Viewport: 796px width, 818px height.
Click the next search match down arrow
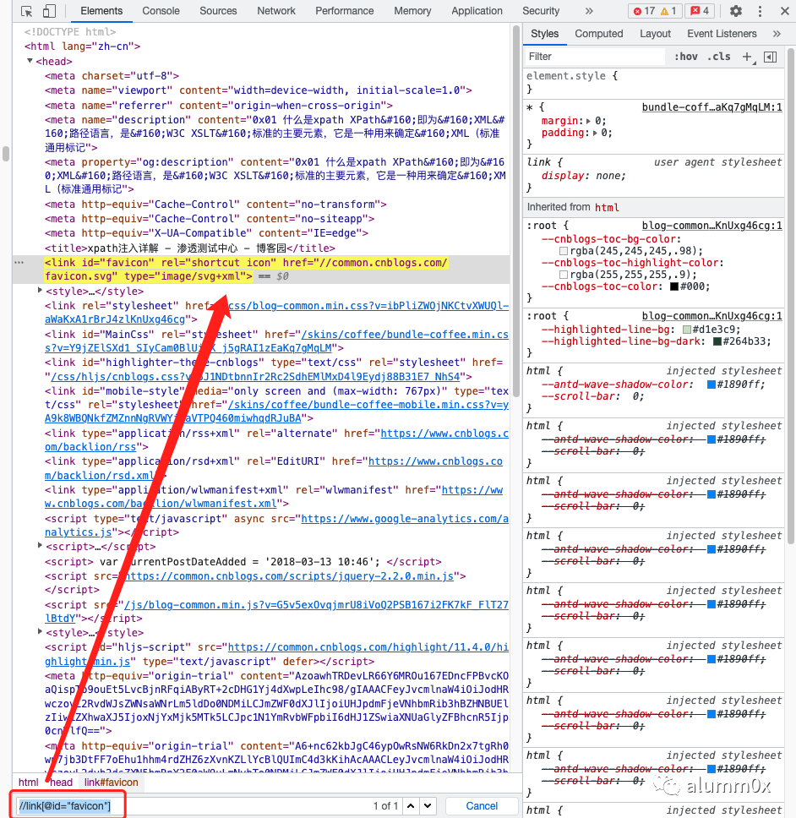[x=428, y=805]
